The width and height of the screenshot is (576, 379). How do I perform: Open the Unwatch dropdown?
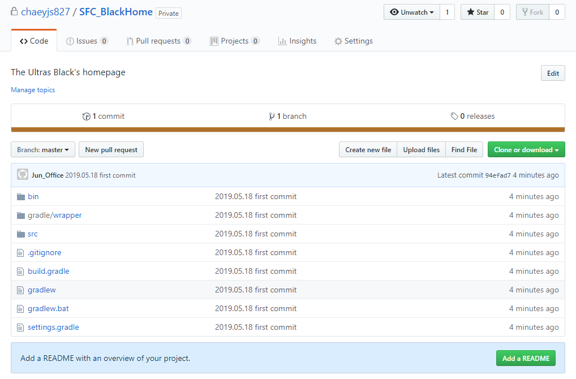(412, 12)
